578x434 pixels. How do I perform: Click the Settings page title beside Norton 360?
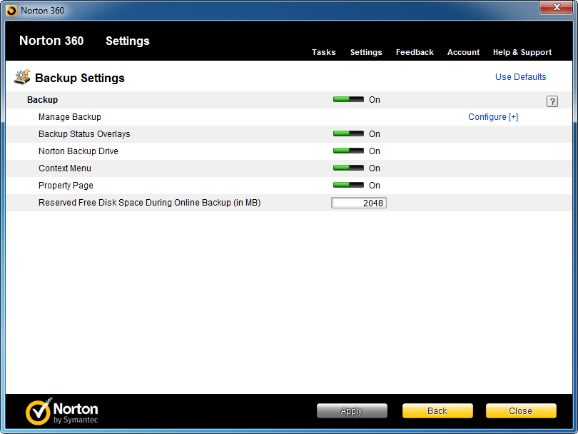click(128, 41)
